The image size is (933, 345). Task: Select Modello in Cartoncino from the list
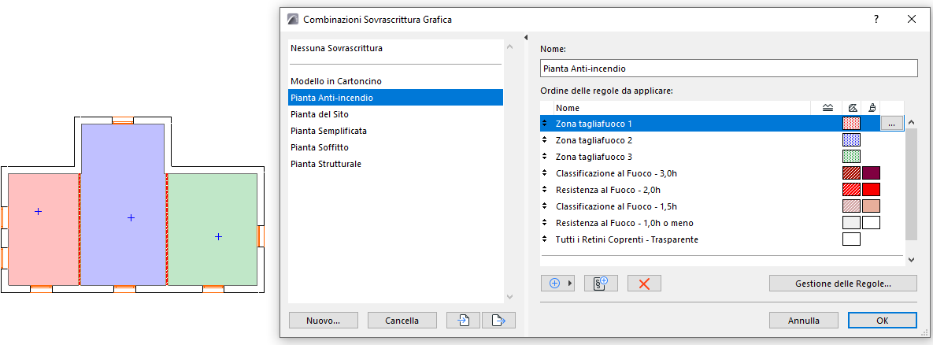point(336,81)
